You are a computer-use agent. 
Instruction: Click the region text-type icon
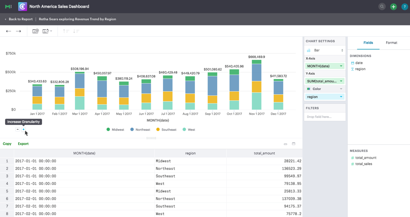coord(352,69)
